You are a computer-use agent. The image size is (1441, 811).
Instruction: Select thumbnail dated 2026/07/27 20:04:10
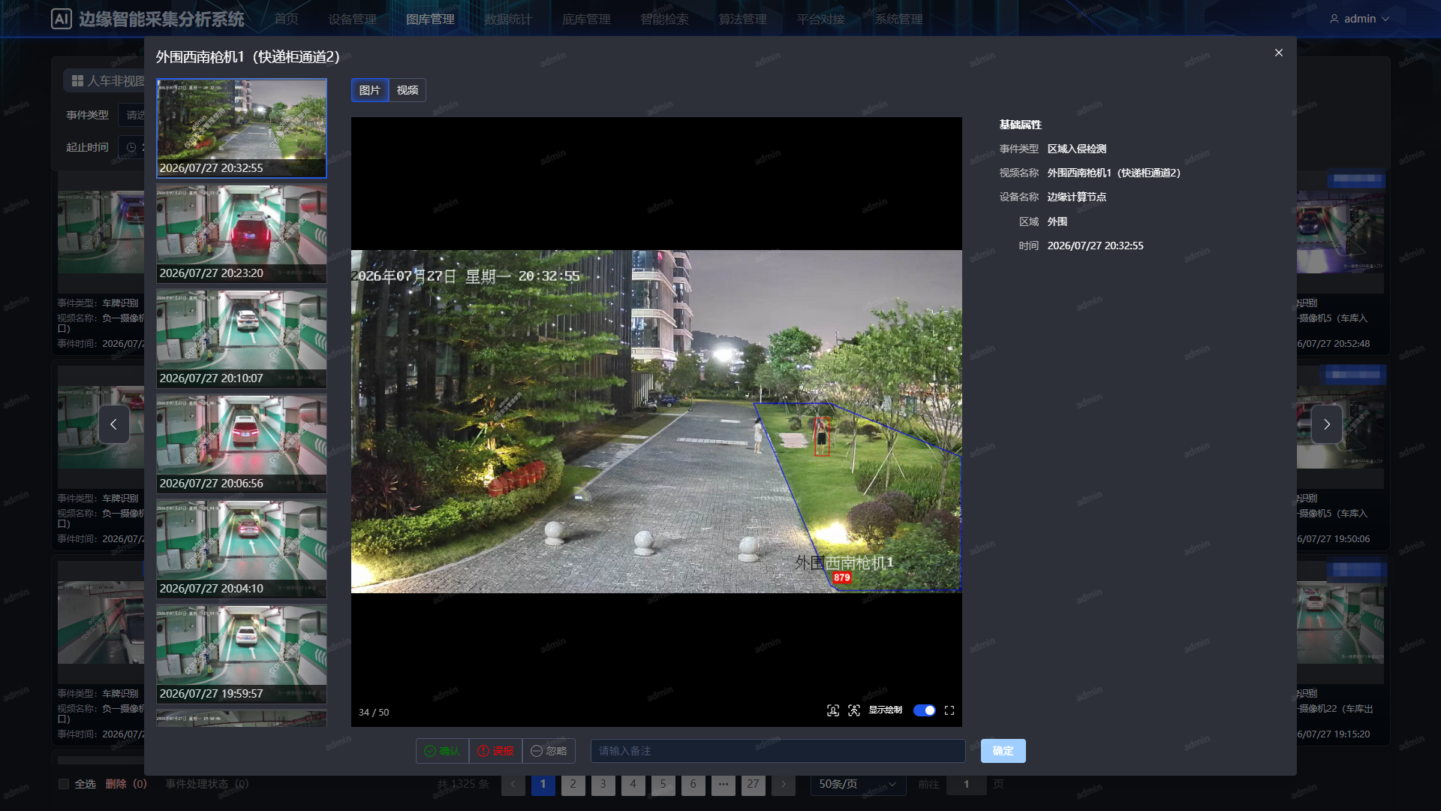(x=242, y=549)
